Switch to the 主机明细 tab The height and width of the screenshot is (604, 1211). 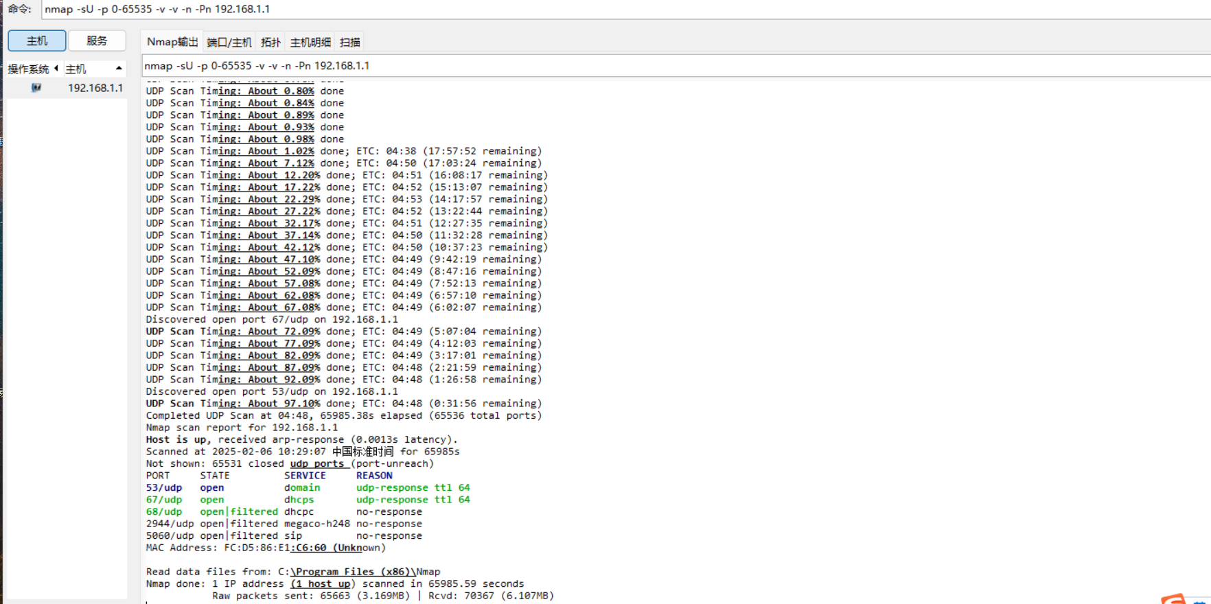pyautogui.click(x=310, y=43)
